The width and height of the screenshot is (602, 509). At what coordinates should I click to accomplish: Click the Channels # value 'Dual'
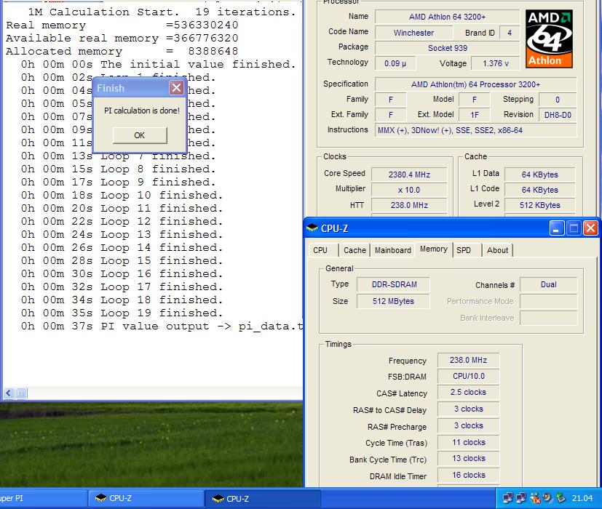click(549, 284)
